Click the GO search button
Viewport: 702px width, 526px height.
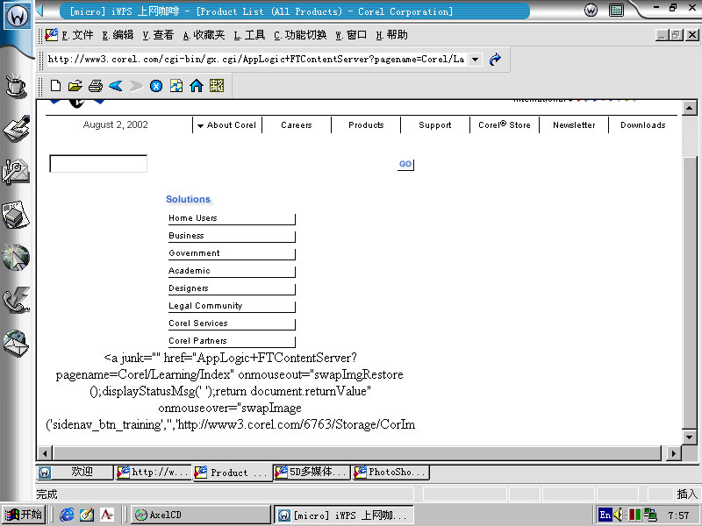click(405, 164)
